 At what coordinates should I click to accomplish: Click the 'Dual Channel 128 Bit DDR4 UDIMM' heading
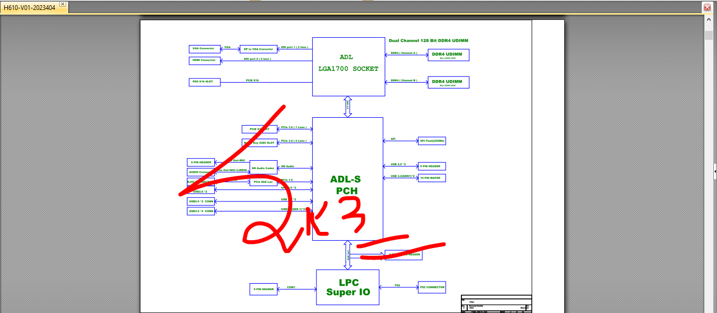pos(428,40)
